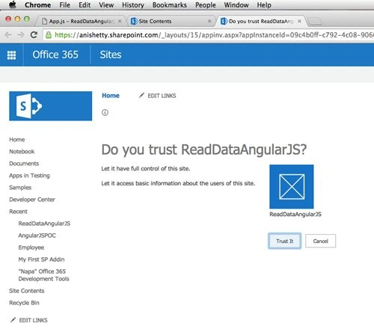The height and width of the screenshot is (329, 374).
Task: Close the 'Do you trust' tab
Action: 300,21
